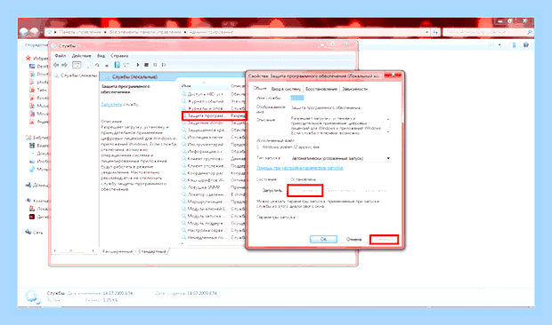The width and height of the screenshot is (552, 325).
Task: Click OK in the properties dialog
Action: tap(323, 240)
